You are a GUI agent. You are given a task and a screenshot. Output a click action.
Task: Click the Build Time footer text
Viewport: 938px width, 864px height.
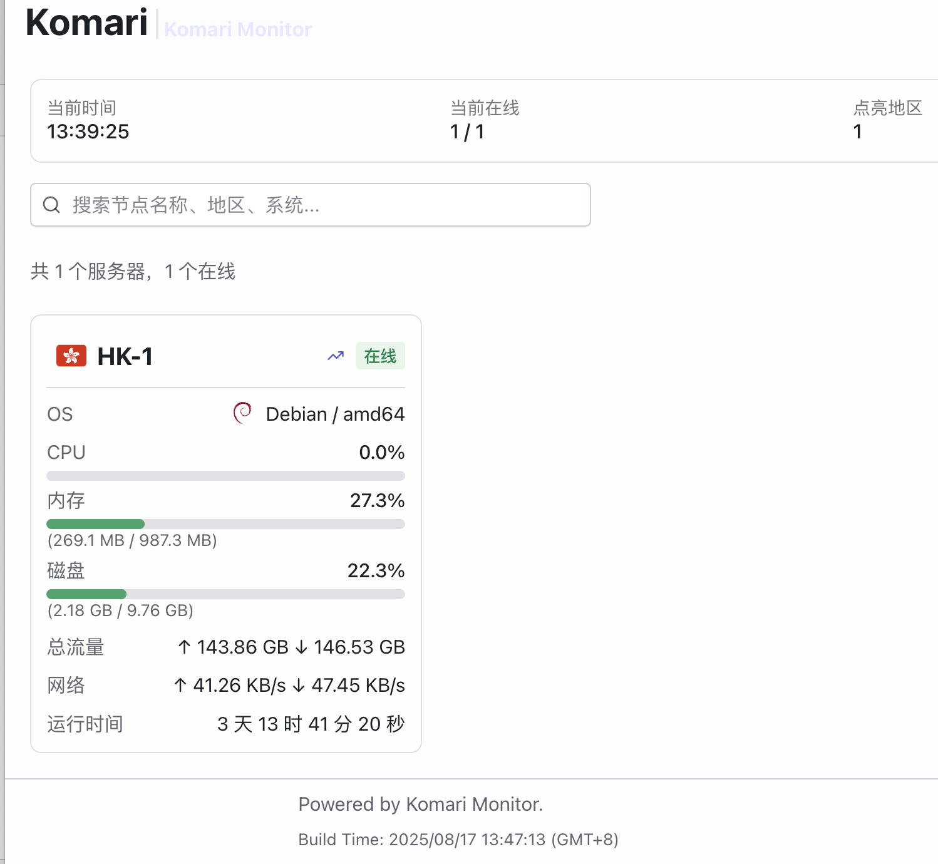click(x=458, y=839)
